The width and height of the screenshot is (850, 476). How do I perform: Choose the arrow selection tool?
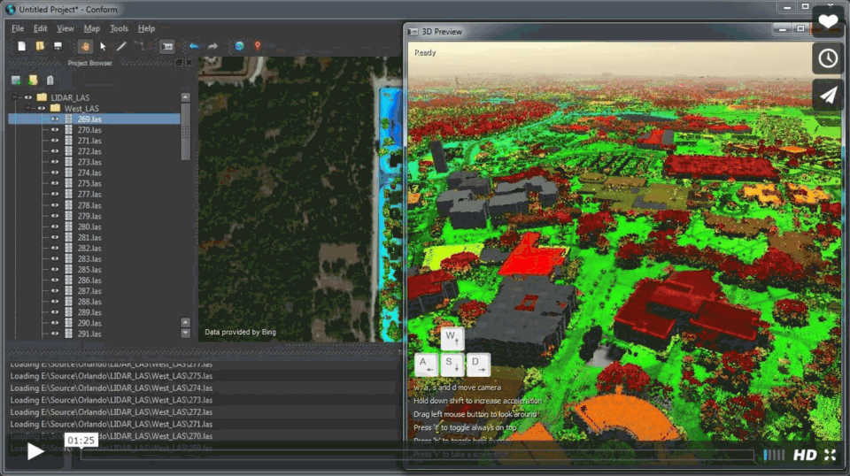(103, 46)
